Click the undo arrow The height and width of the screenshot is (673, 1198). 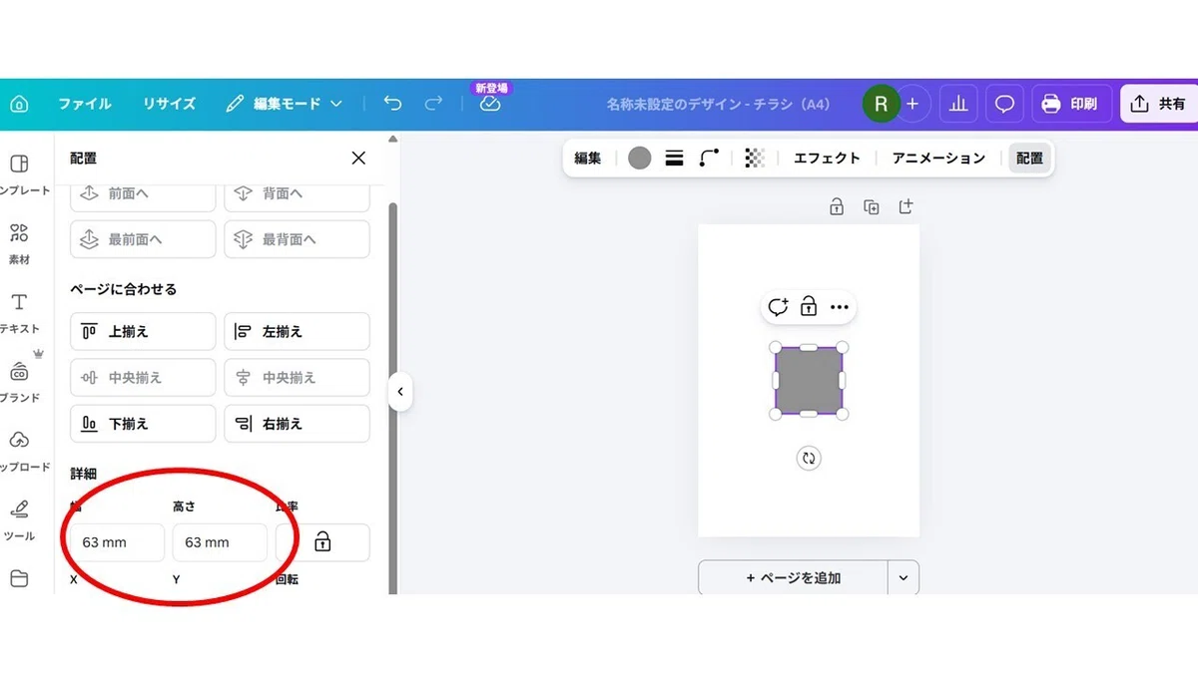click(392, 104)
